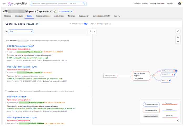Click text 'ИНН: 7451289363'

(14, 61)
